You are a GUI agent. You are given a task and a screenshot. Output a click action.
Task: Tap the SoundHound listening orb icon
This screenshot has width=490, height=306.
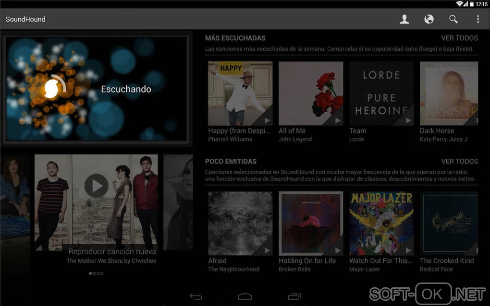(x=51, y=89)
